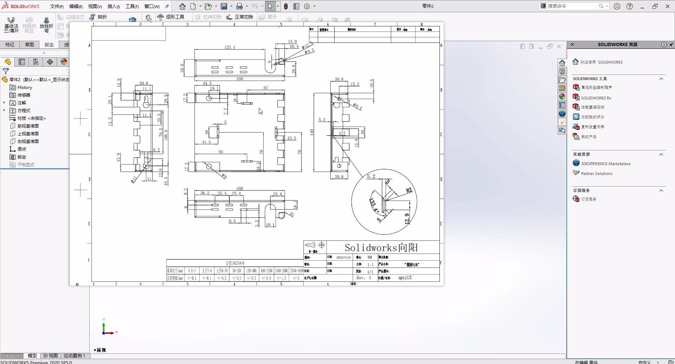Open the 成形工具 (Forming Tool) command
The image size is (675, 364).
(x=172, y=17)
